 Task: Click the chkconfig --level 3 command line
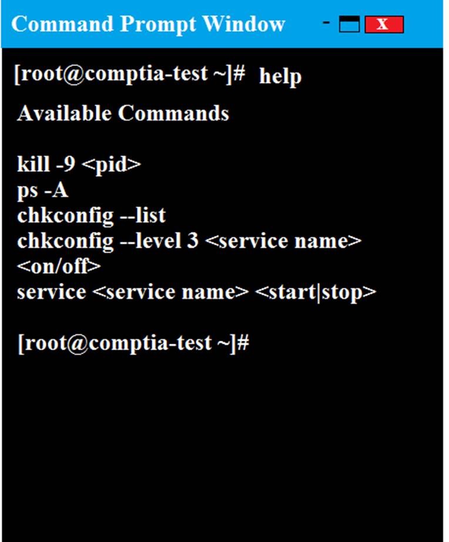coord(189,241)
